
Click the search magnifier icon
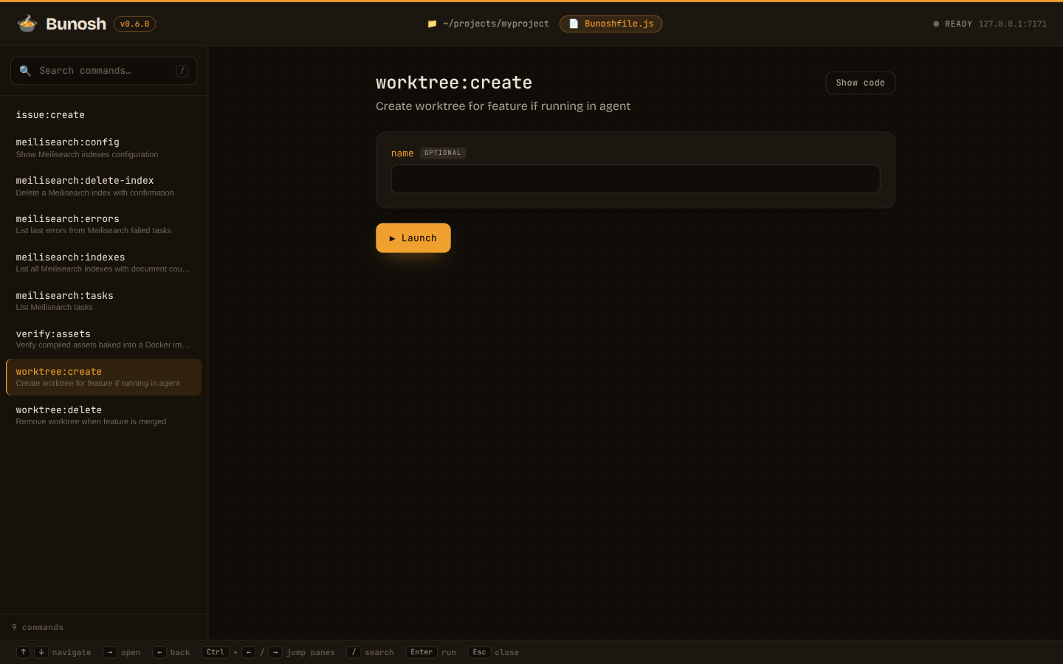click(x=25, y=71)
